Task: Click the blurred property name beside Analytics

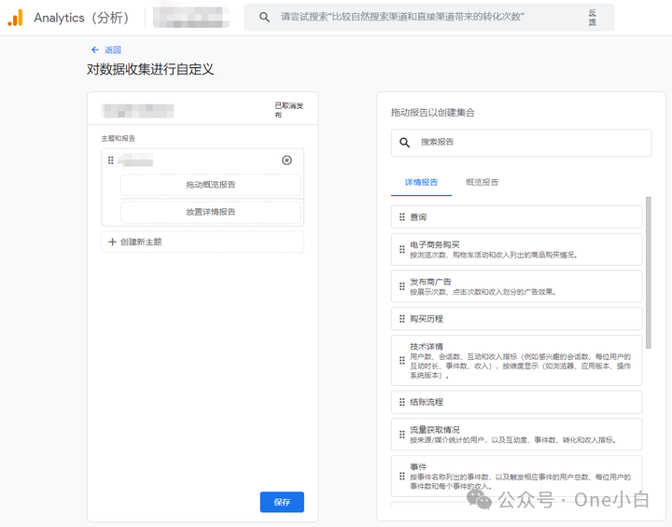Action: 191,18
